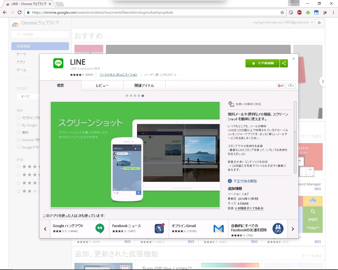The width and height of the screenshot is (338, 270).
Task: Click the third screenshot carousel dot
Action: coord(135,96)
